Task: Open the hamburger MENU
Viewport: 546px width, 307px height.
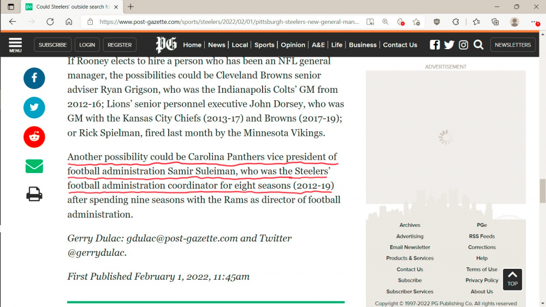Action: point(15,45)
